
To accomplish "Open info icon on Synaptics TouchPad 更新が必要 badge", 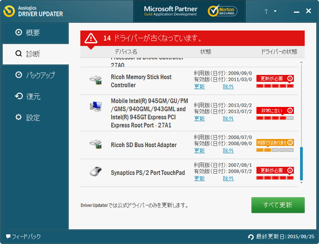I will pos(290,170).
